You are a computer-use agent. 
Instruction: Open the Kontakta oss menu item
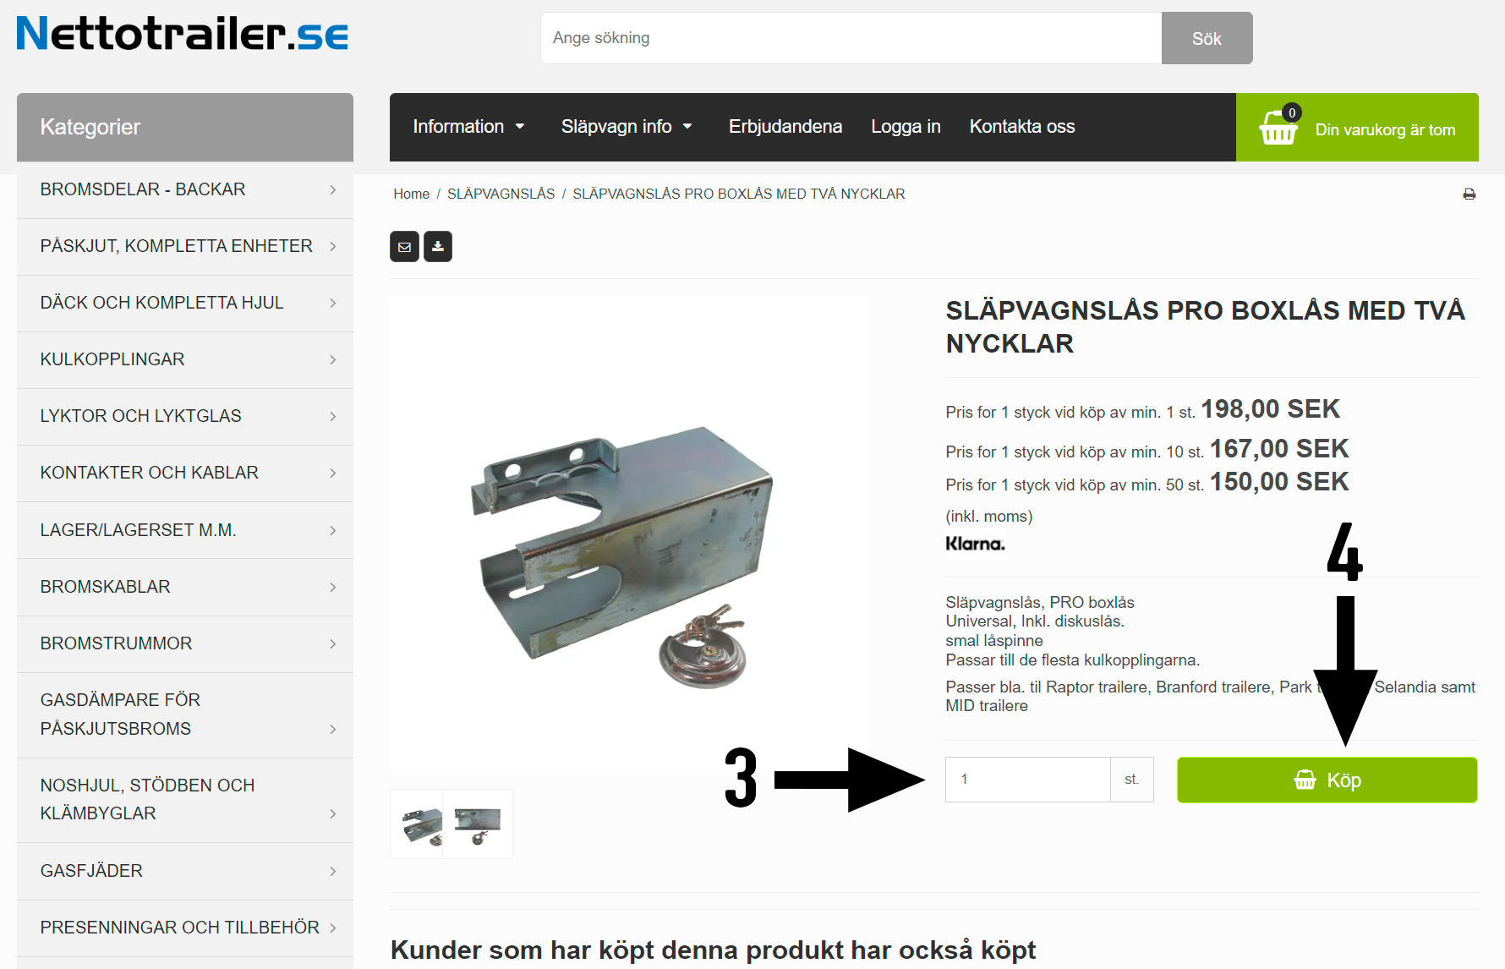pos(1022,127)
